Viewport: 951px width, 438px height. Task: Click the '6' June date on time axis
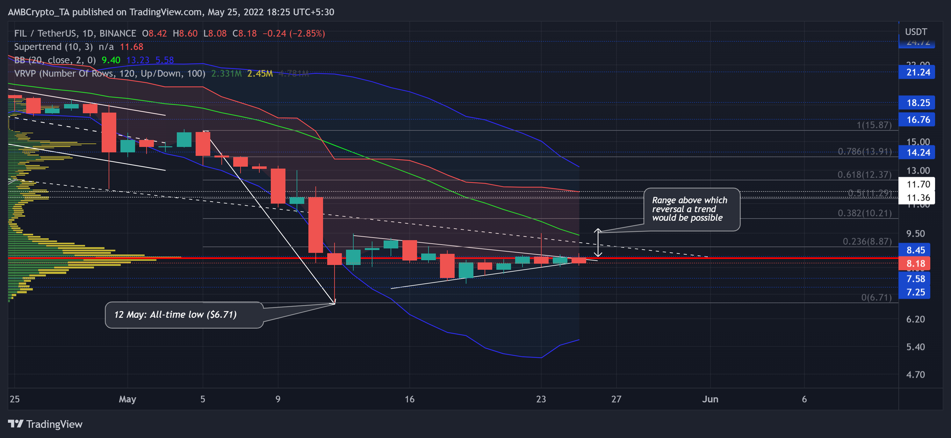(804, 399)
